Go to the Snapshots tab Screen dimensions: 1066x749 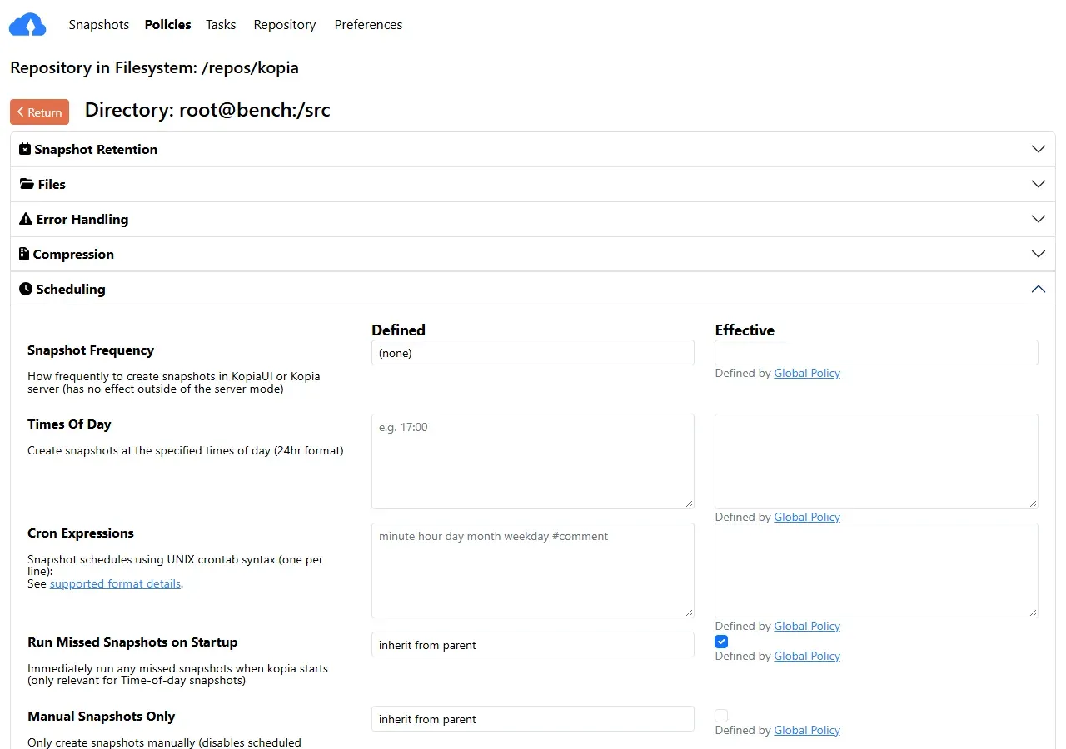tap(99, 25)
